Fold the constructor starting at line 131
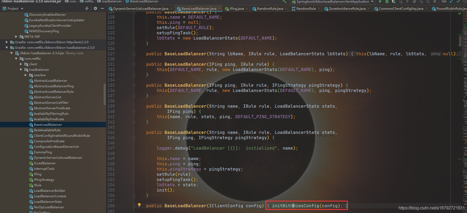 [134, 64]
